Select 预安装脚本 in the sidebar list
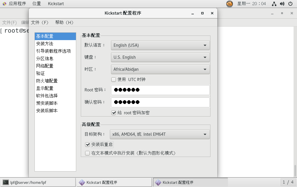The height and width of the screenshot is (187, 297). point(55,103)
